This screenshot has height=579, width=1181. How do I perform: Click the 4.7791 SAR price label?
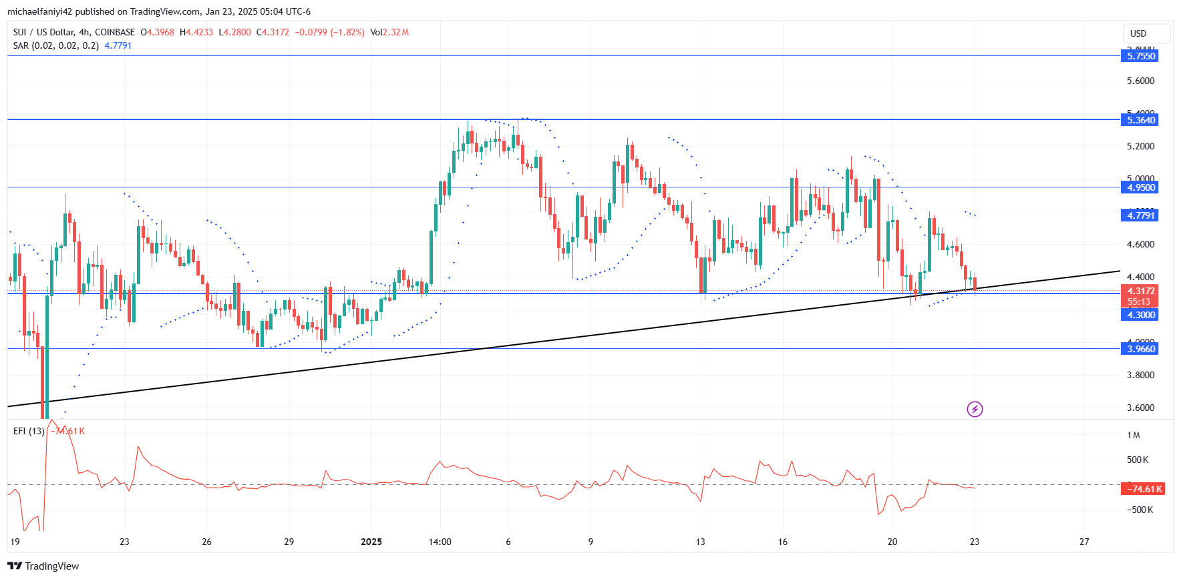1140,215
